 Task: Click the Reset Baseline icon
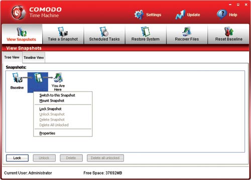click(x=228, y=31)
